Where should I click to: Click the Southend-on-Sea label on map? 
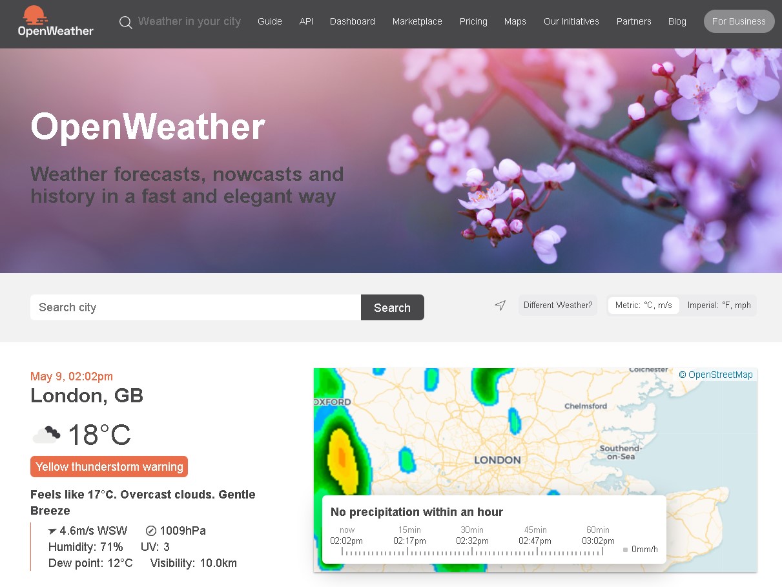[x=621, y=452]
